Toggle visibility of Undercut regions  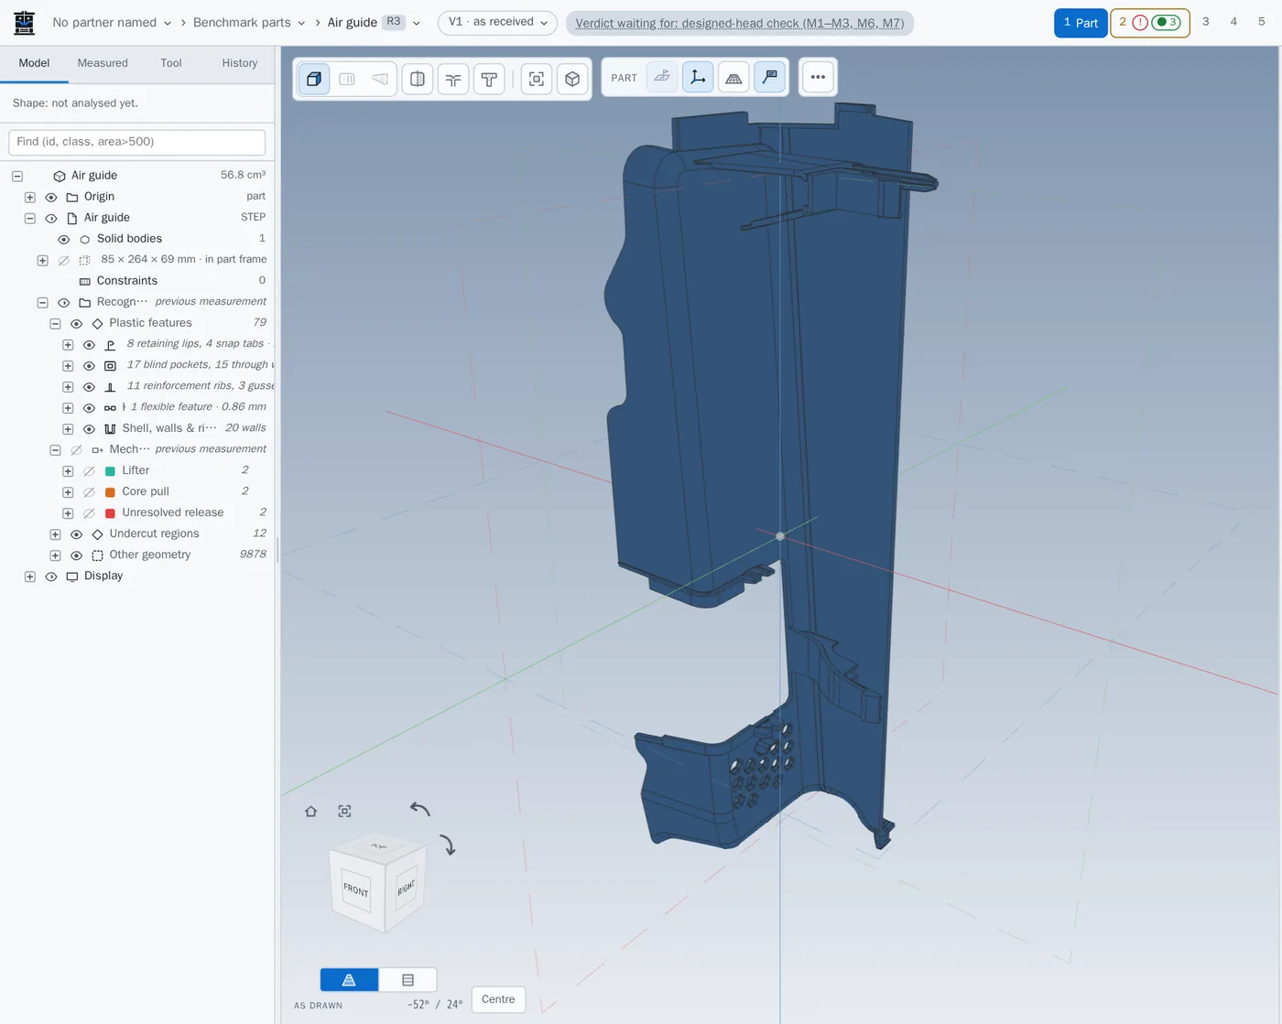(76, 534)
